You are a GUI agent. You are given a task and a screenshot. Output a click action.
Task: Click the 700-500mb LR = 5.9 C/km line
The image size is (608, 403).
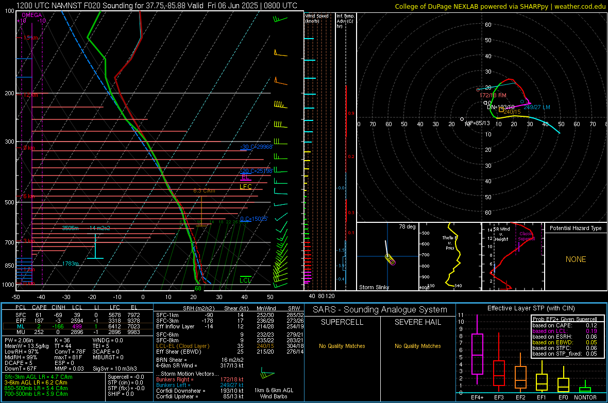(x=36, y=394)
